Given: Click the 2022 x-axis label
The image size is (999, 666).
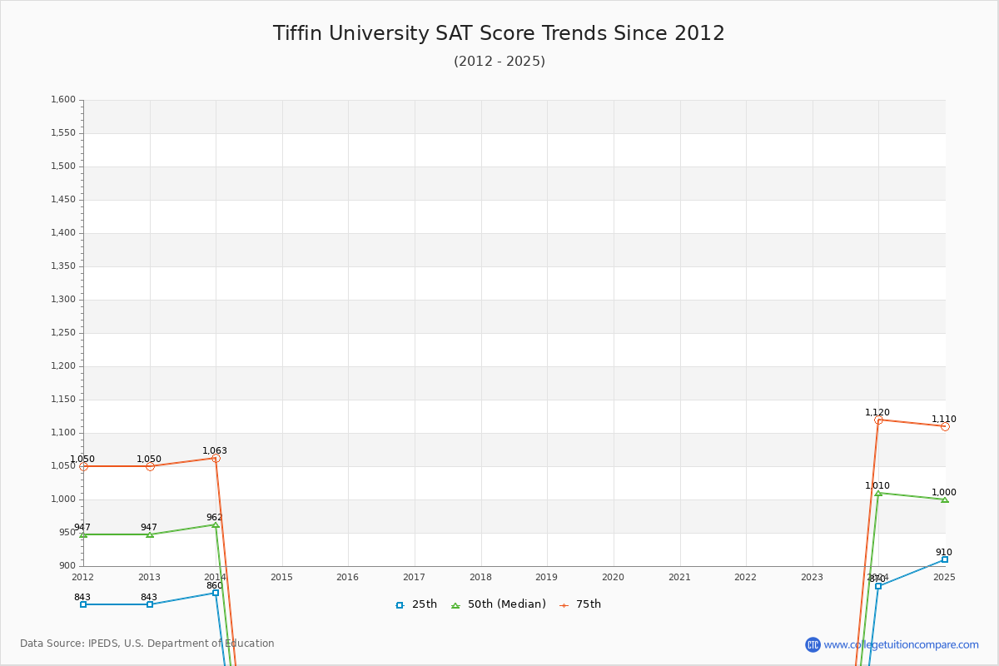Looking at the screenshot, I should click(x=746, y=577).
